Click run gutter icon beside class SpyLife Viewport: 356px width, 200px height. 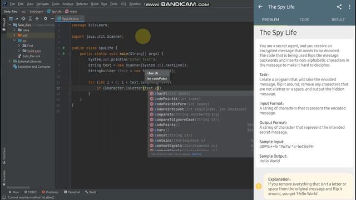(64, 48)
